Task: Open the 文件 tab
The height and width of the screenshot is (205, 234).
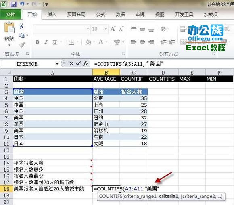Action: (x=10, y=15)
